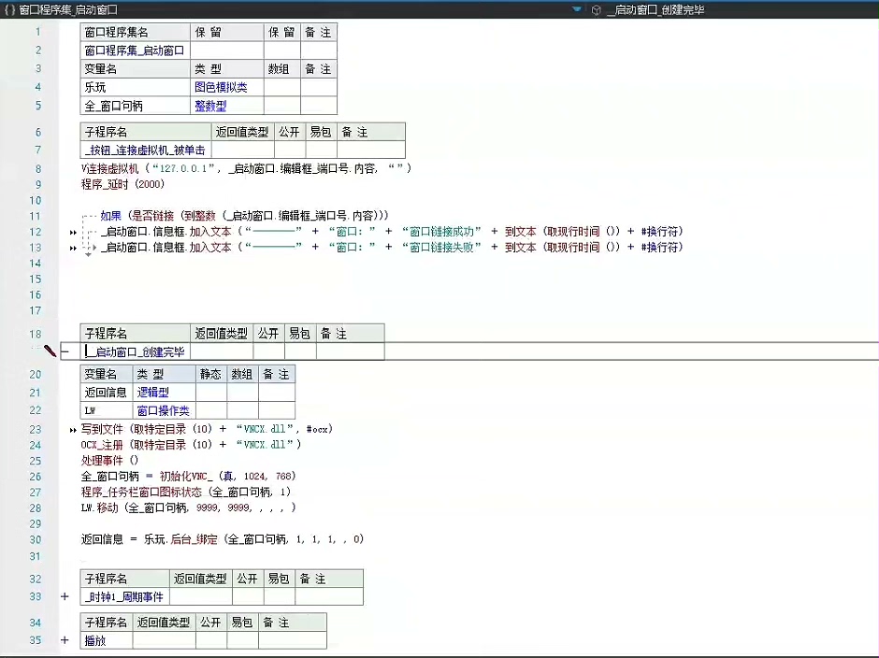Click the curly braces icon beside 窗口程序集_启动窗口
The image size is (879, 658).
[9, 9]
